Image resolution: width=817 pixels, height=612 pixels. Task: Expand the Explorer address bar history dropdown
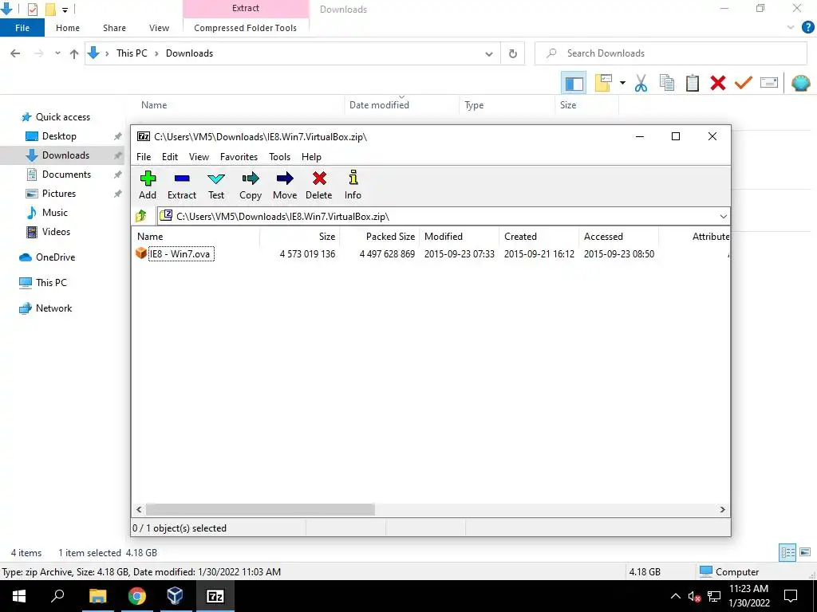(x=489, y=53)
